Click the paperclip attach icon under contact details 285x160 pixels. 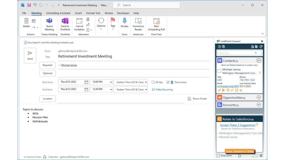tap(232, 90)
